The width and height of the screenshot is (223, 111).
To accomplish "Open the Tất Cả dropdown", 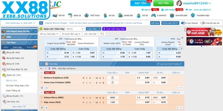I will (75, 29).
